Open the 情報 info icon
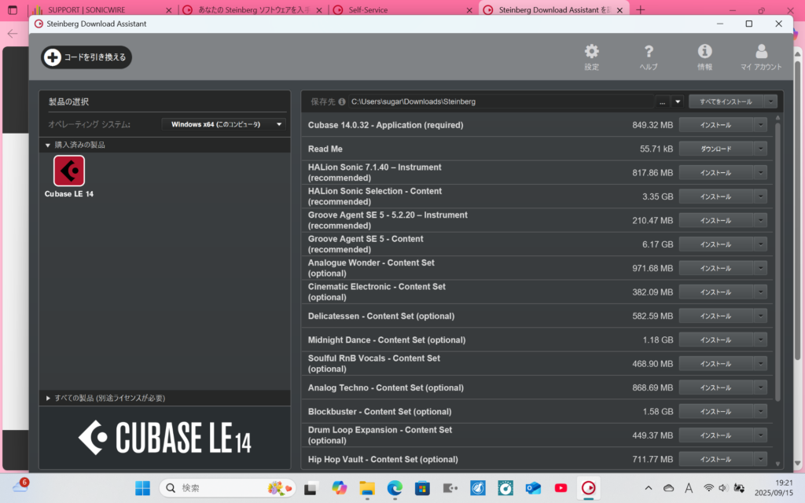805x503 pixels. 704,52
